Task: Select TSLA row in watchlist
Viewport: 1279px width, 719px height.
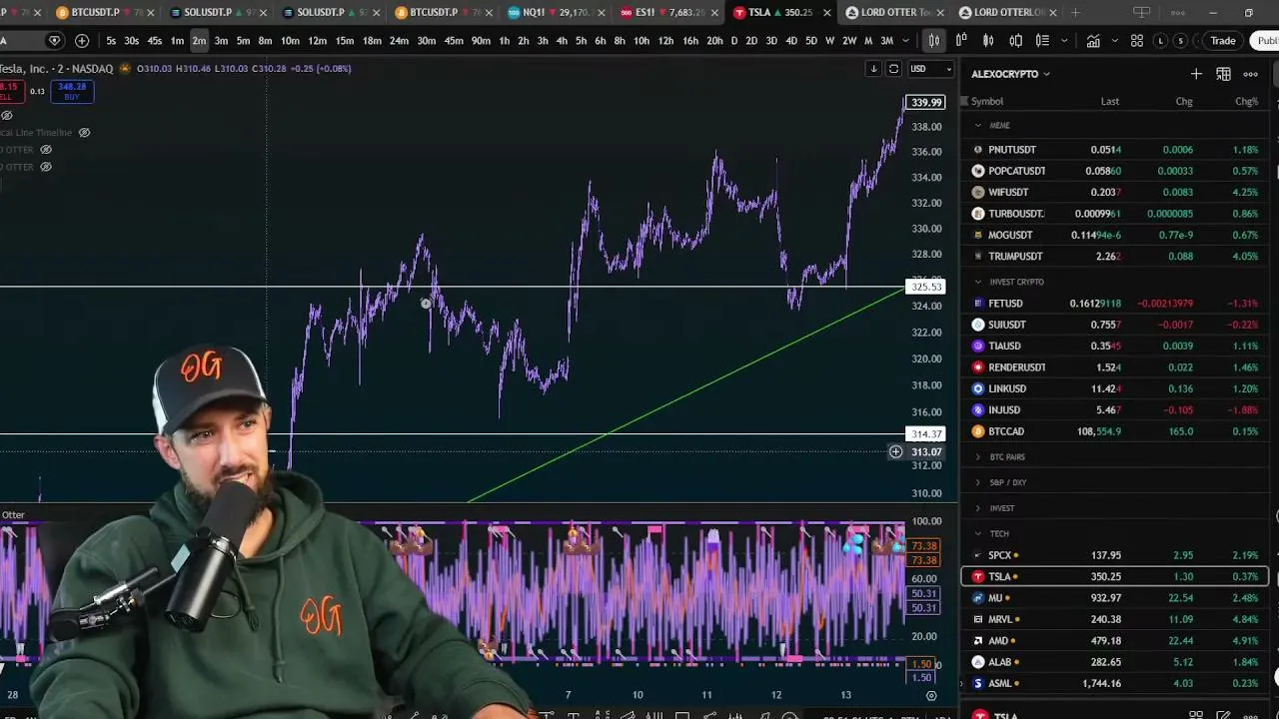Action: tap(1115, 577)
